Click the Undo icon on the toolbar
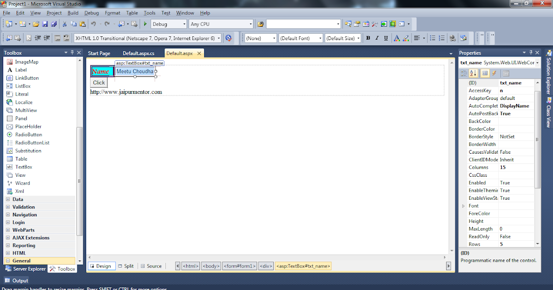Screen dimensions: 553x290 93,24
